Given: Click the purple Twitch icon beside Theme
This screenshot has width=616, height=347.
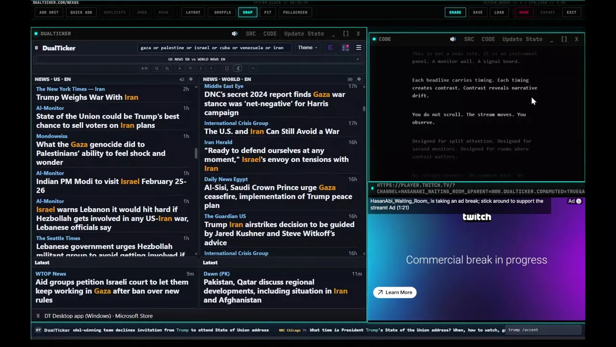Looking at the screenshot, I should click(x=330, y=48).
